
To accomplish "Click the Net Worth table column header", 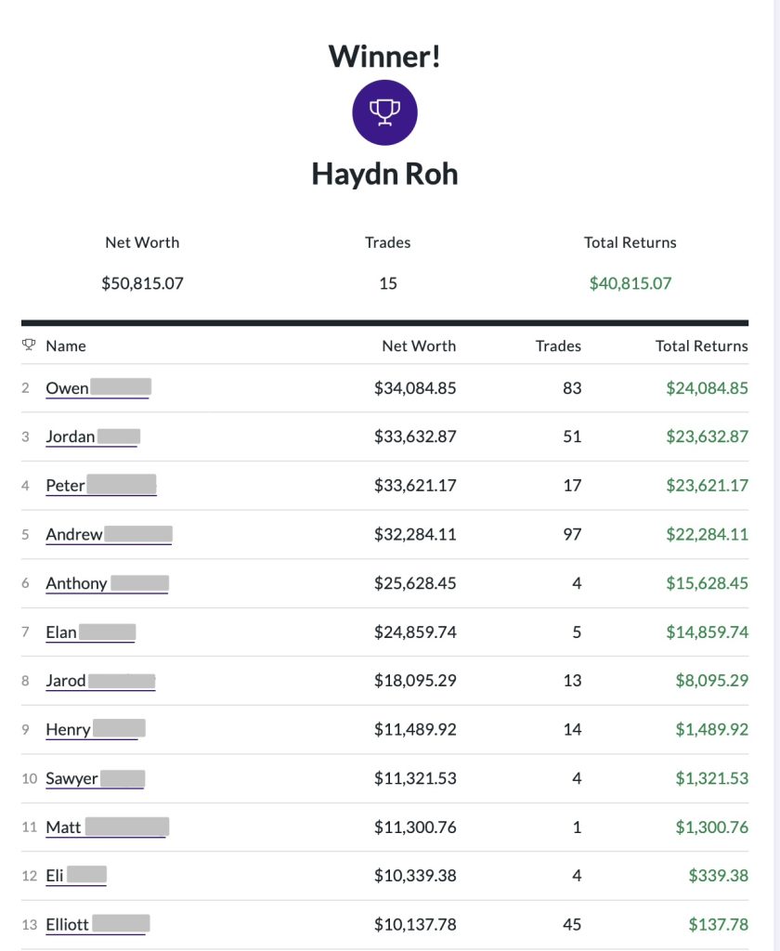I will [419, 345].
